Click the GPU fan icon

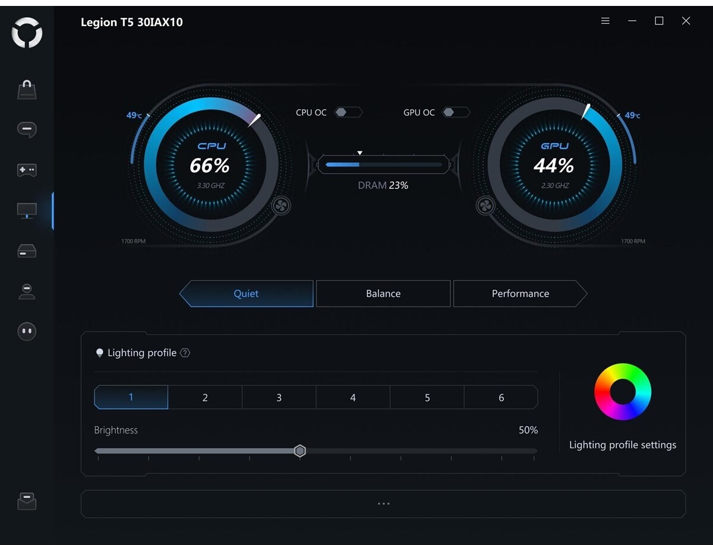485,206
